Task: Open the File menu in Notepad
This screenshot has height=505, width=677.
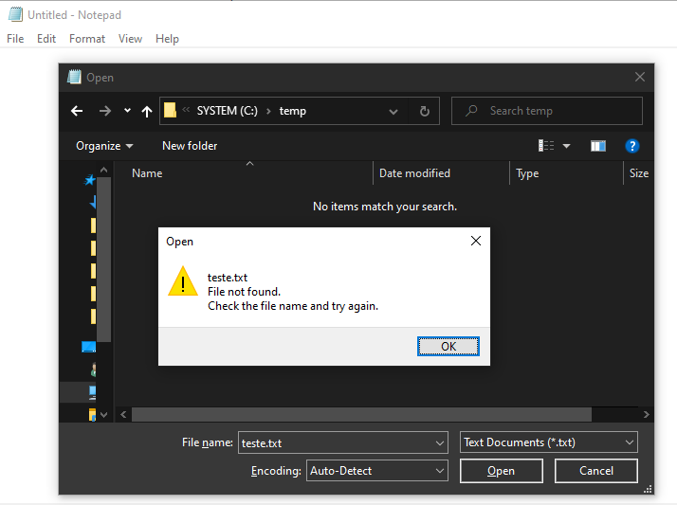Action: pos(15,39)
